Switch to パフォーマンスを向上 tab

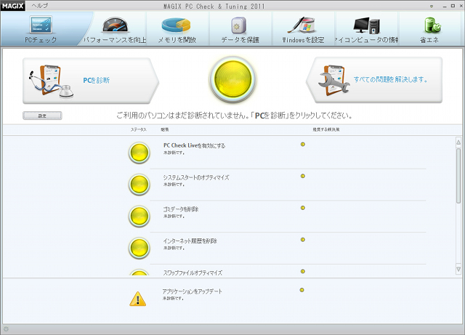click(x=115, y=29)
